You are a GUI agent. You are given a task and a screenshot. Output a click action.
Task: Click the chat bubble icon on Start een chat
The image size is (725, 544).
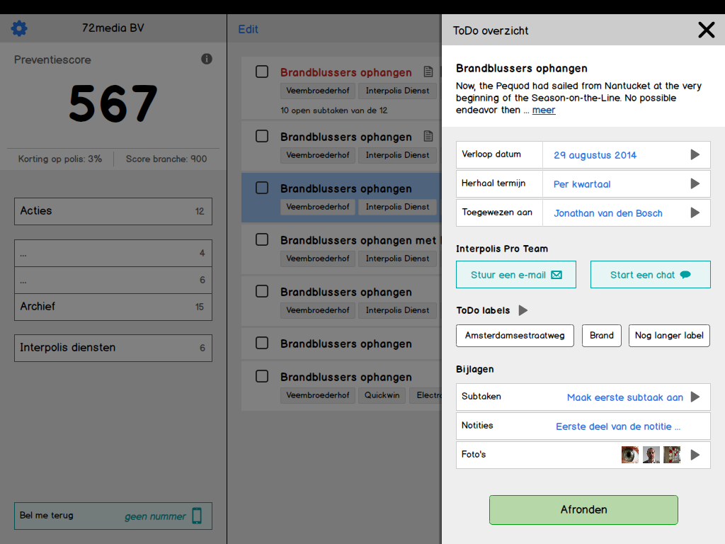[x=685, y=275]
